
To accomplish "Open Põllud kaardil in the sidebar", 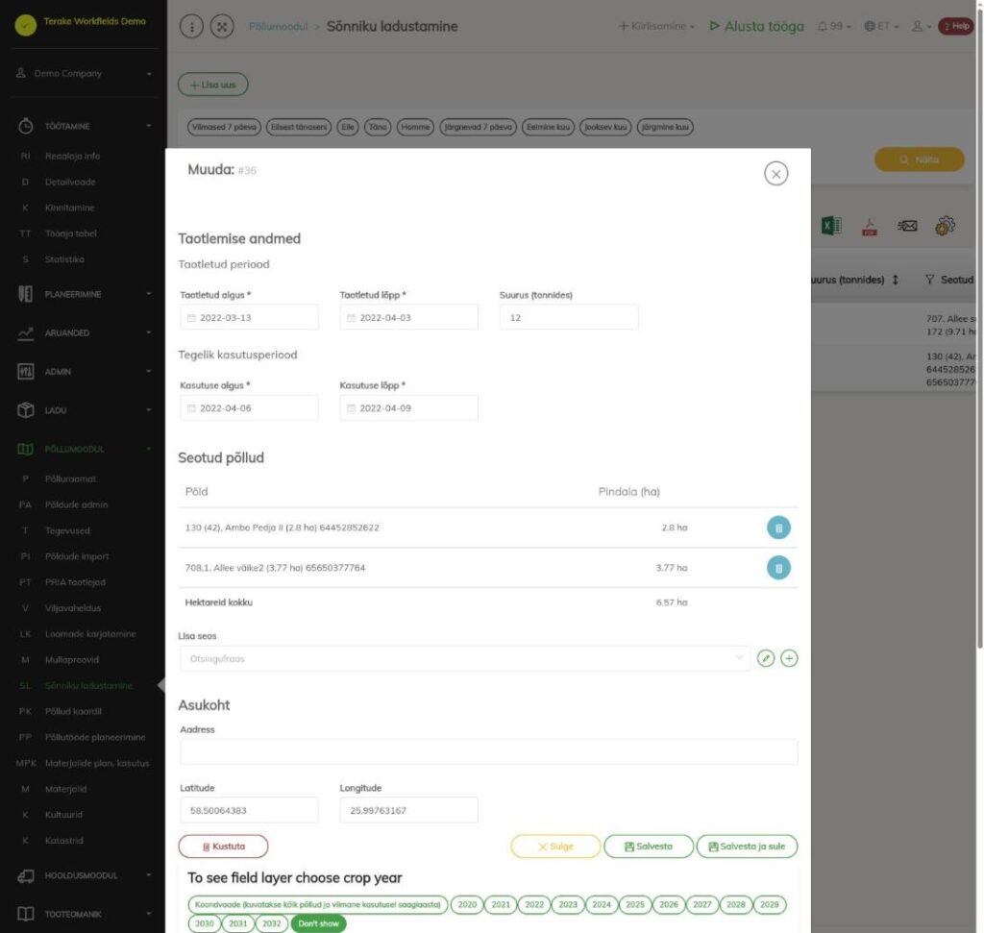I will click(x=73, y=711).
